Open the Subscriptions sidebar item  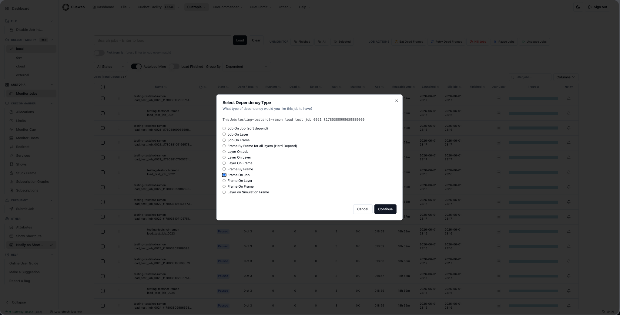pyautogui.click(x=27, y=190)
